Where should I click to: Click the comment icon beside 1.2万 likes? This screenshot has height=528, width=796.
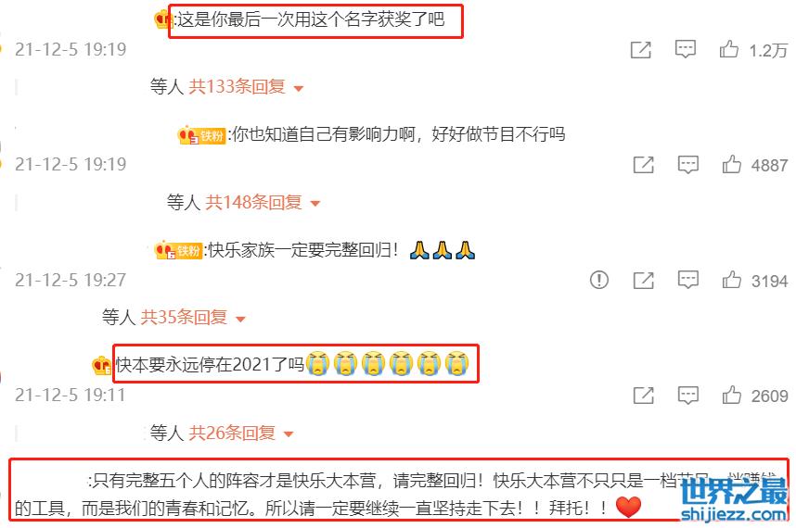pyautogui.click(x=685, y=49)
